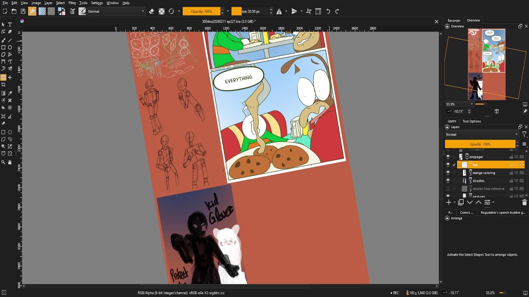Choose the Elliptical Selection tool
This screenshot has height=297, width=529.
coord(10,132)
